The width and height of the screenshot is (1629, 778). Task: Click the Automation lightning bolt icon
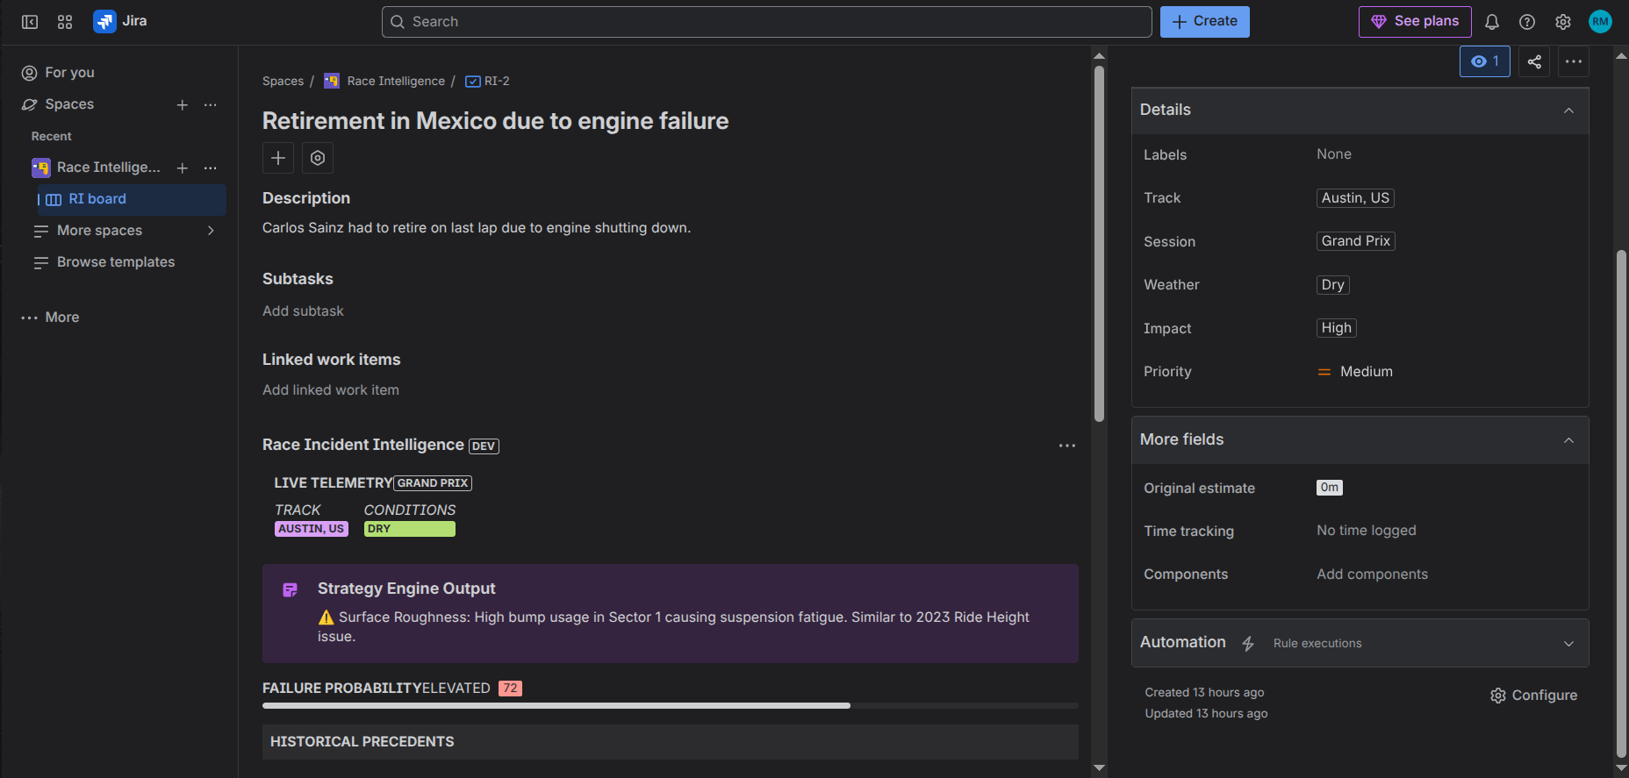(1248, 644)
